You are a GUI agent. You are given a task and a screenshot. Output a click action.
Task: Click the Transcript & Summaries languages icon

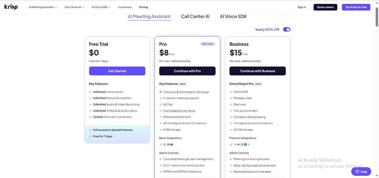[161, 92]
